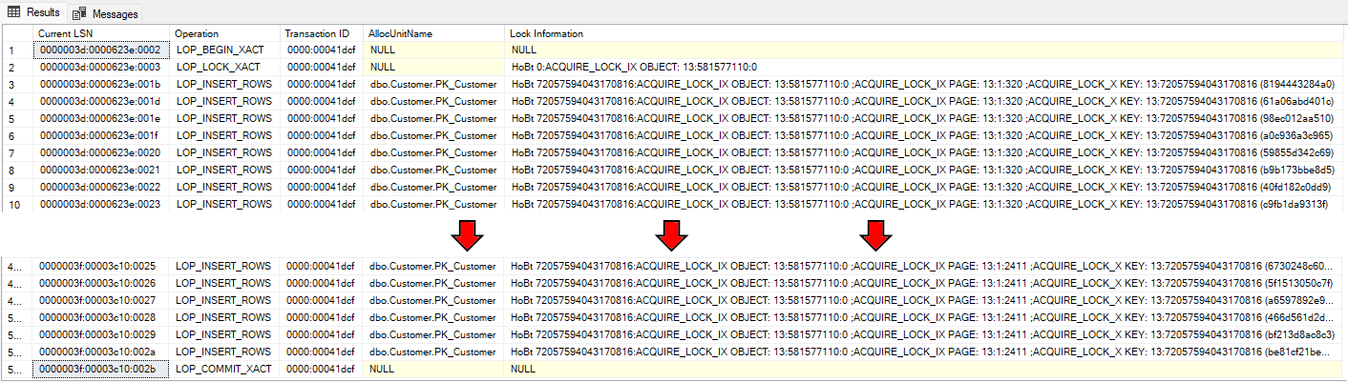1348x382 pixels.
Task: Click dbo.Customer.PK_Customer in row 0000003d:0000623e:001b
Action: (435, 85)
